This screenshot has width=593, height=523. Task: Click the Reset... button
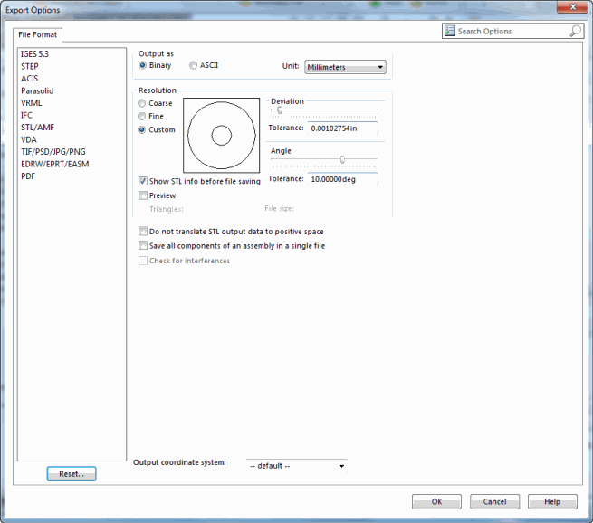tap(72, 474)
